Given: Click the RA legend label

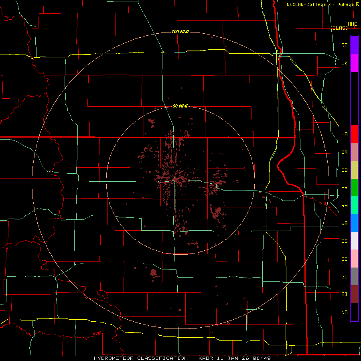Looking at the screenshot, I should coord(345,206).
